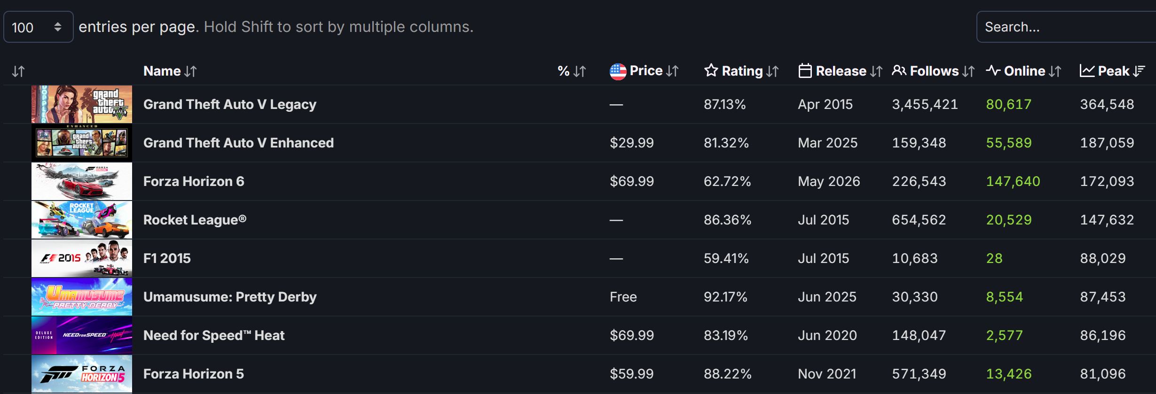Click the Peak column header label
Screen dimensions: 1156x394
point(1114,71)
